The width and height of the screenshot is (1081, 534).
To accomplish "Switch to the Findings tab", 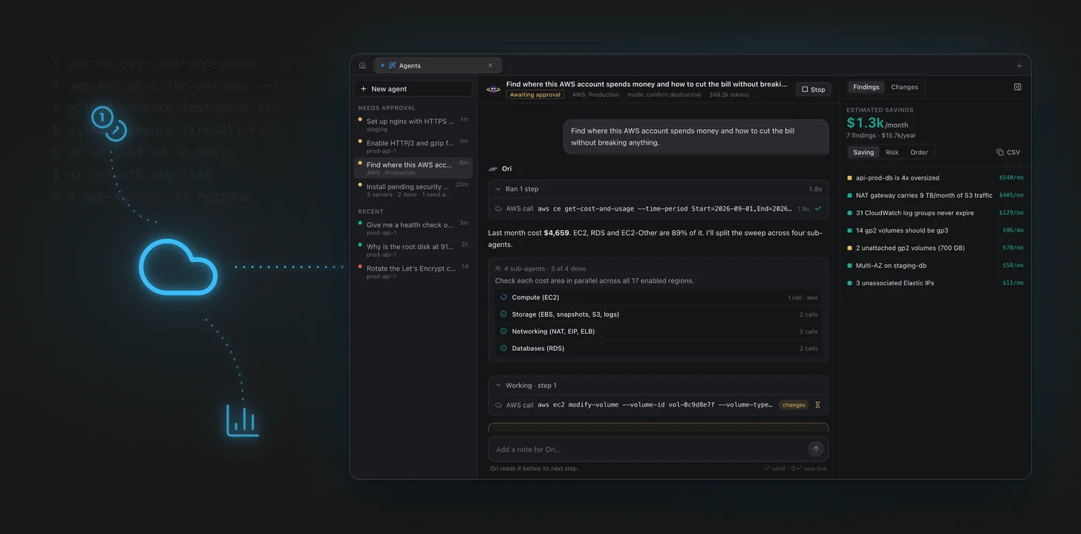I will click(x=866, y=87).
